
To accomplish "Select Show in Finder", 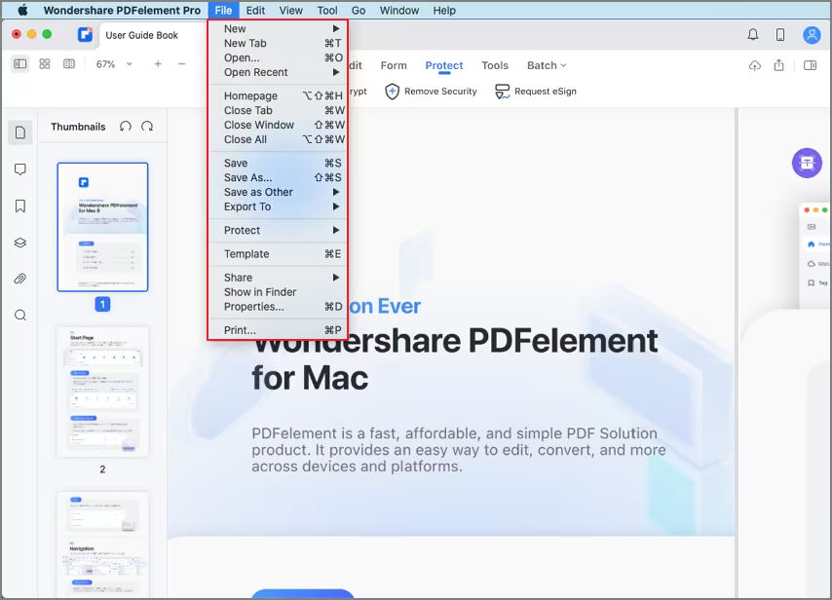I will [279, 292].
